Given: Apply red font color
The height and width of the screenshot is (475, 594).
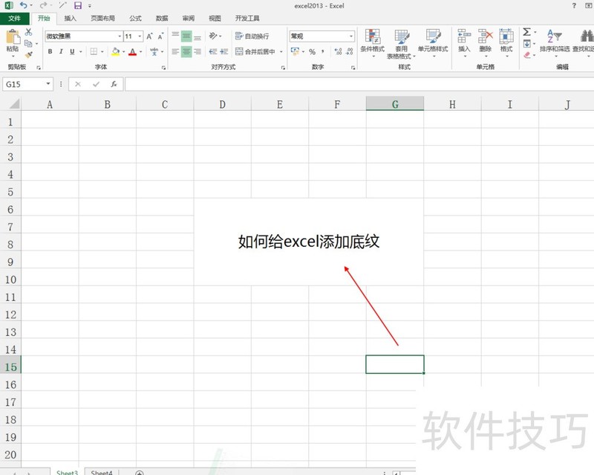Looking at the screenshot, I should pos(132,51).
